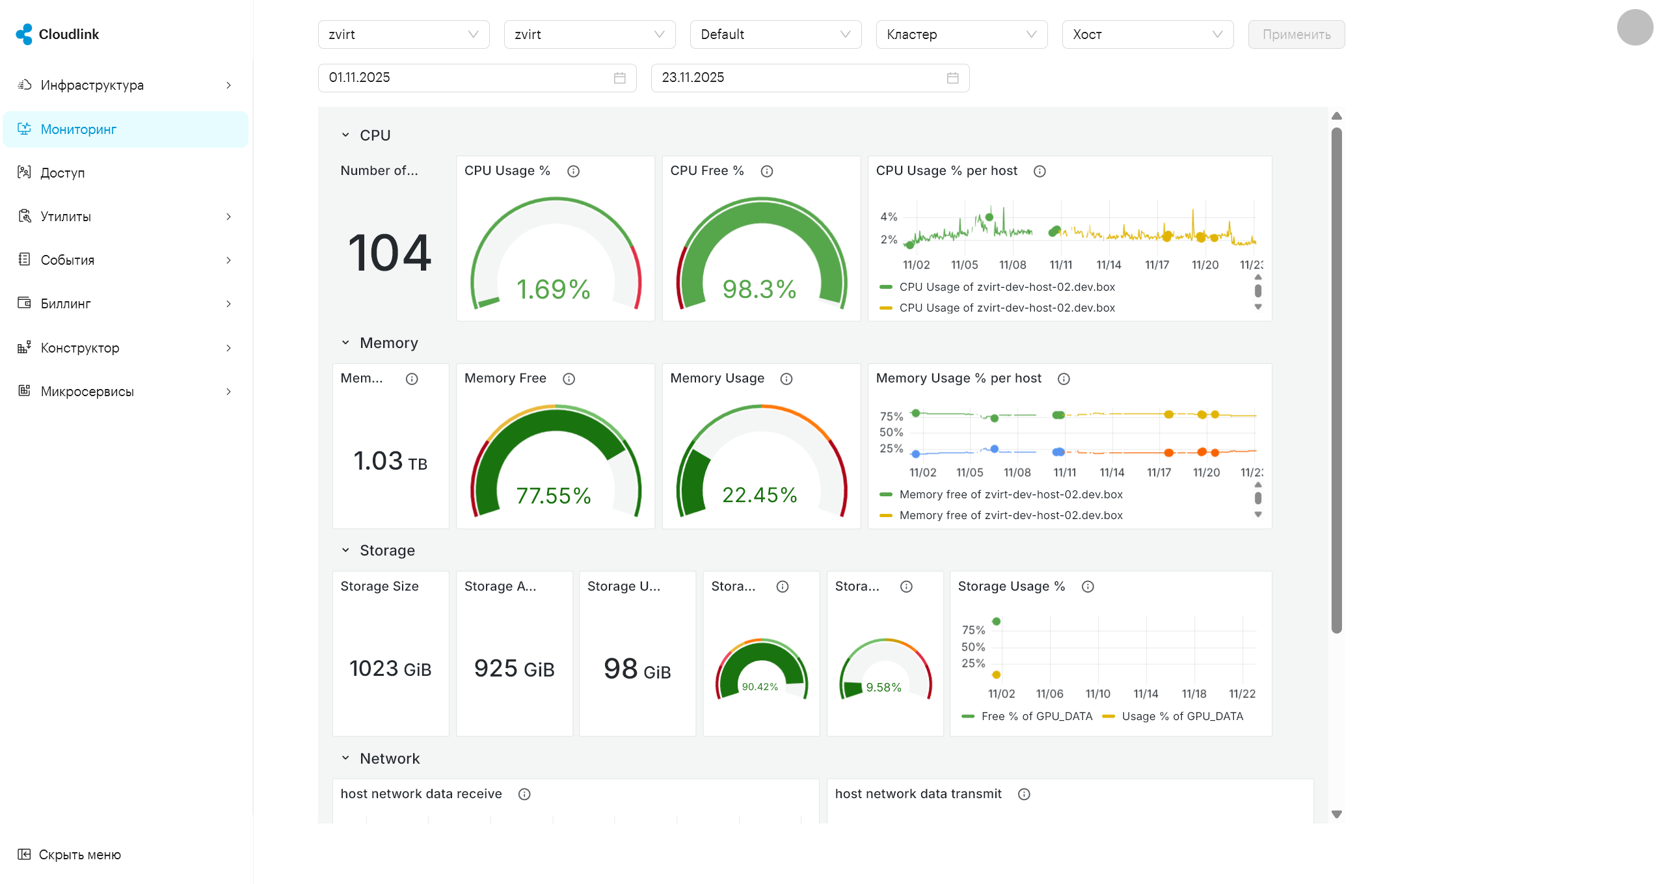This screenshot has height=884, width=1664.
Task: Expand Утилиты submenu arrow
Action: pyautogui.click(x=228, y=217)
